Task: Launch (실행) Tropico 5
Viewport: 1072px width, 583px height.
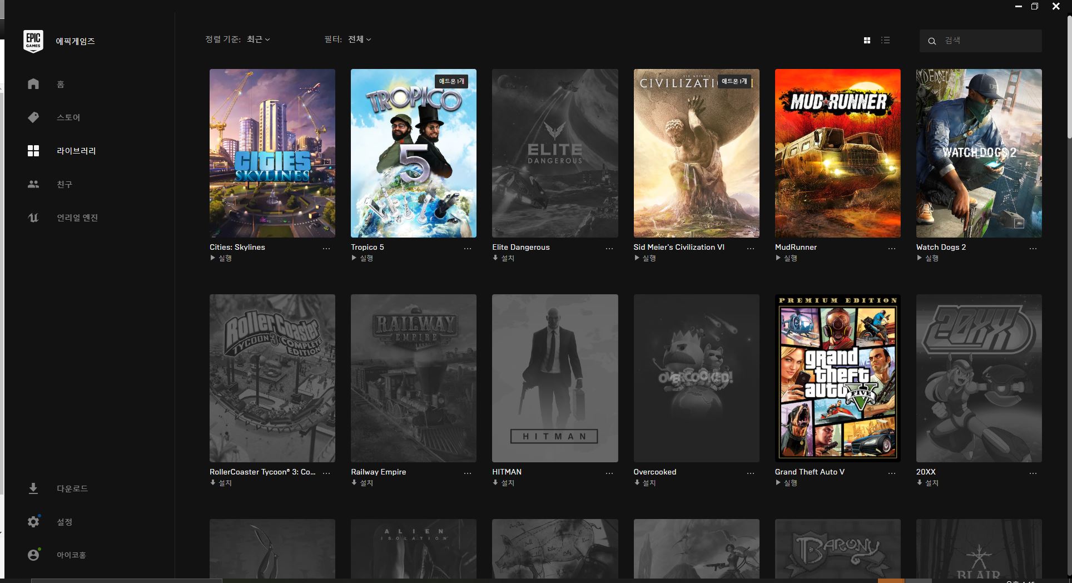Action: click(362, 258)
